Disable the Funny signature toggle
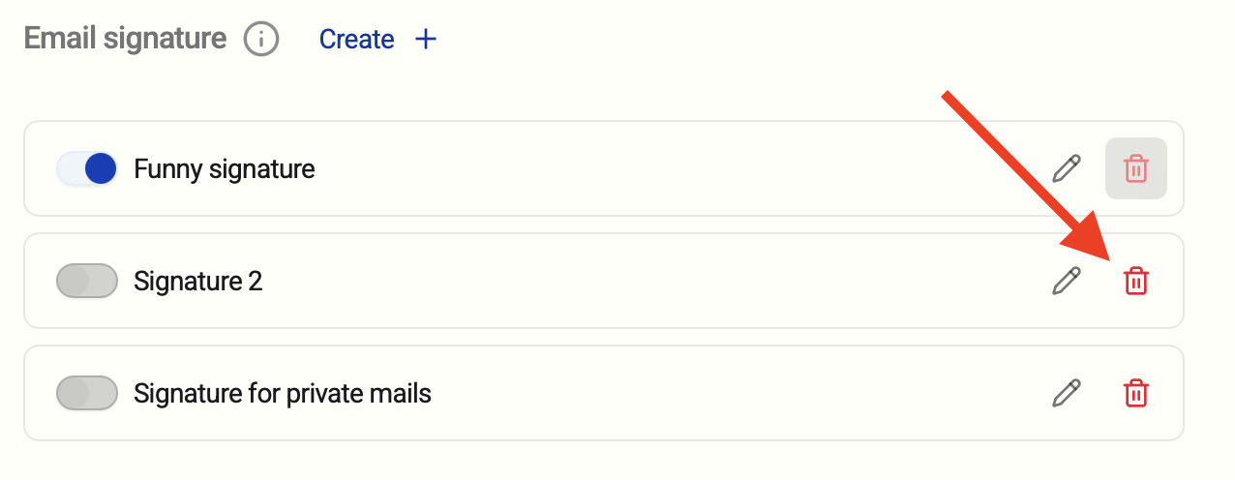1235x480 pixels. [x=87, y=169]
